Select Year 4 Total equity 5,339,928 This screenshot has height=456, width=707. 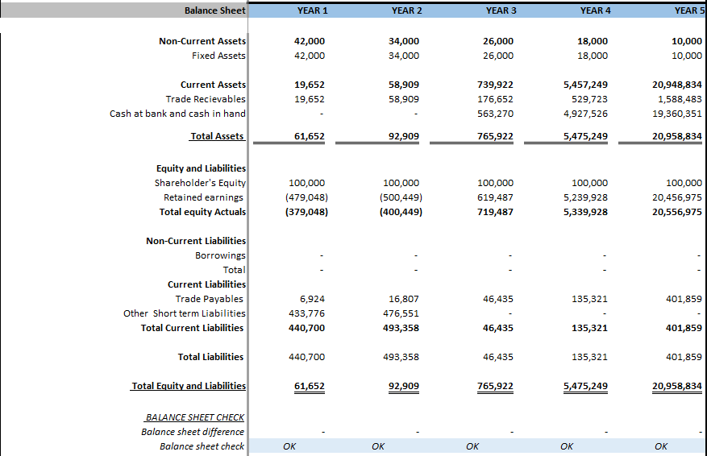coord(585,211)
